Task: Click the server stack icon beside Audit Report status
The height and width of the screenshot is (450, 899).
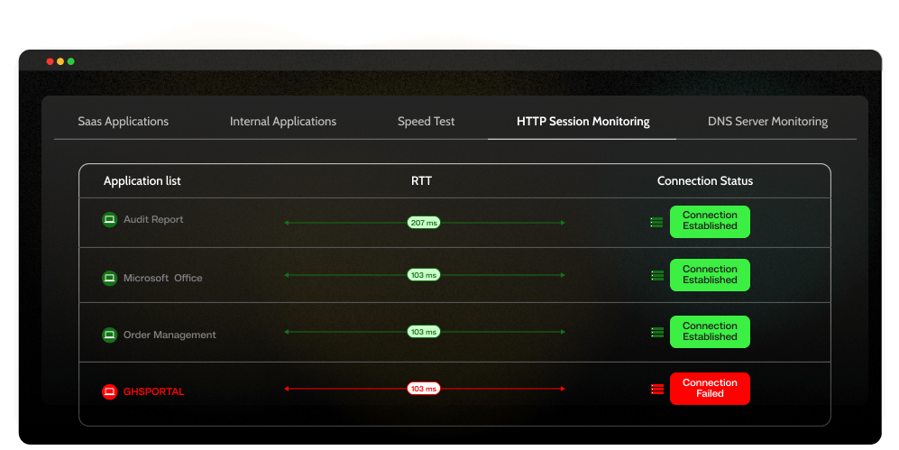Action: pos(657,223)
